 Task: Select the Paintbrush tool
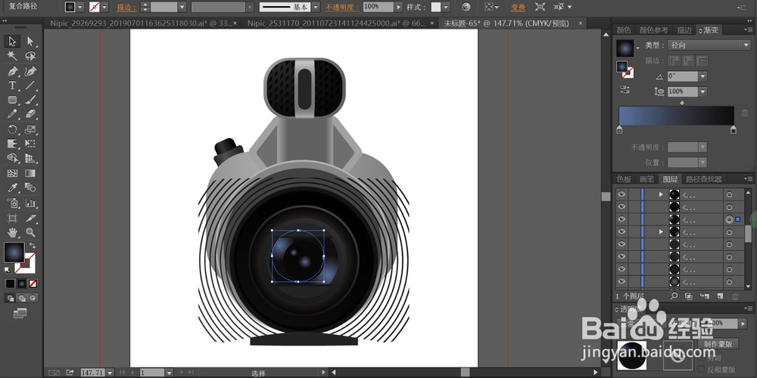click(x=30, y=101)
